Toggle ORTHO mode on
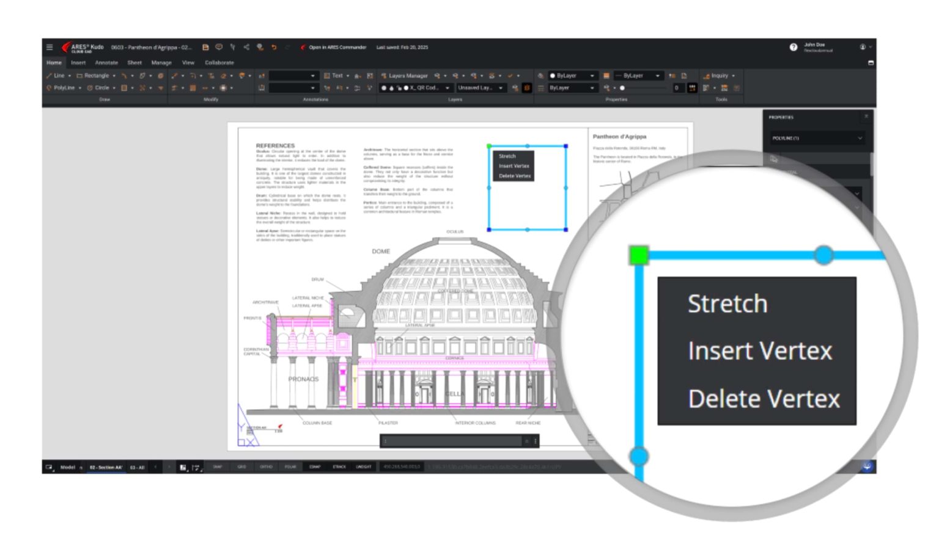The image size is (939, 555). coord(267,466)
